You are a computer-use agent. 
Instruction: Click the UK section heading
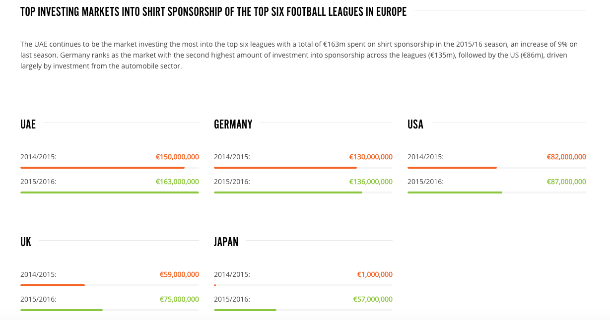point(26,242)
